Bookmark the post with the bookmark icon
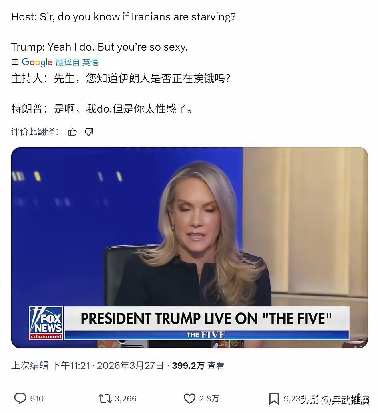Screen dimensions: 378x413 [x=274, y=399]
